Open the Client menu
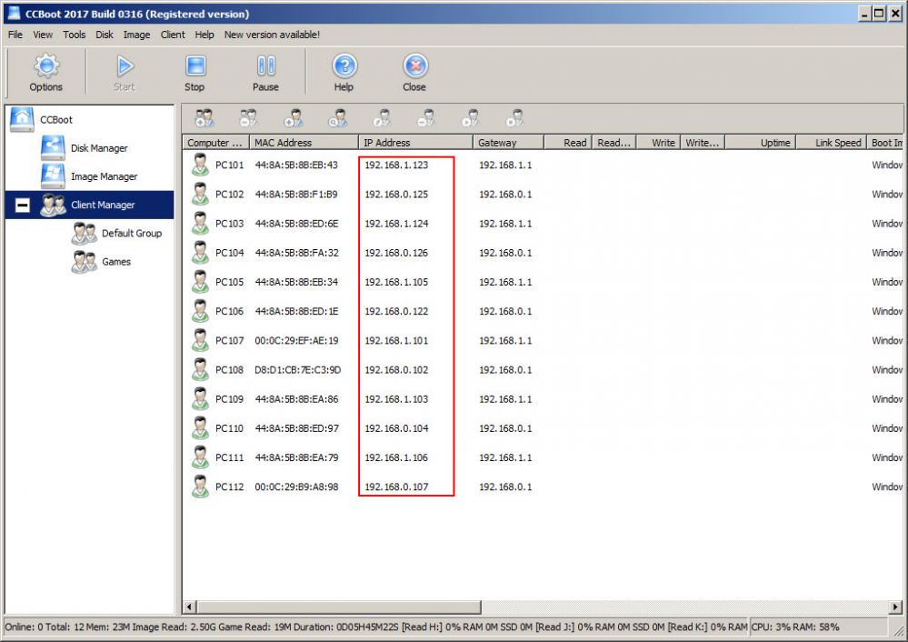Viewport: 908px width, 642px height. (x=173, y=35)
